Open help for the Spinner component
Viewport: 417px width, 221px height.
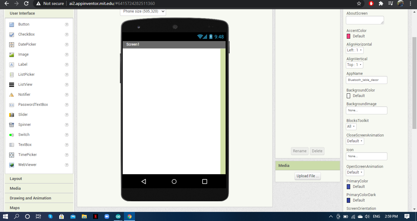point(67,125)
